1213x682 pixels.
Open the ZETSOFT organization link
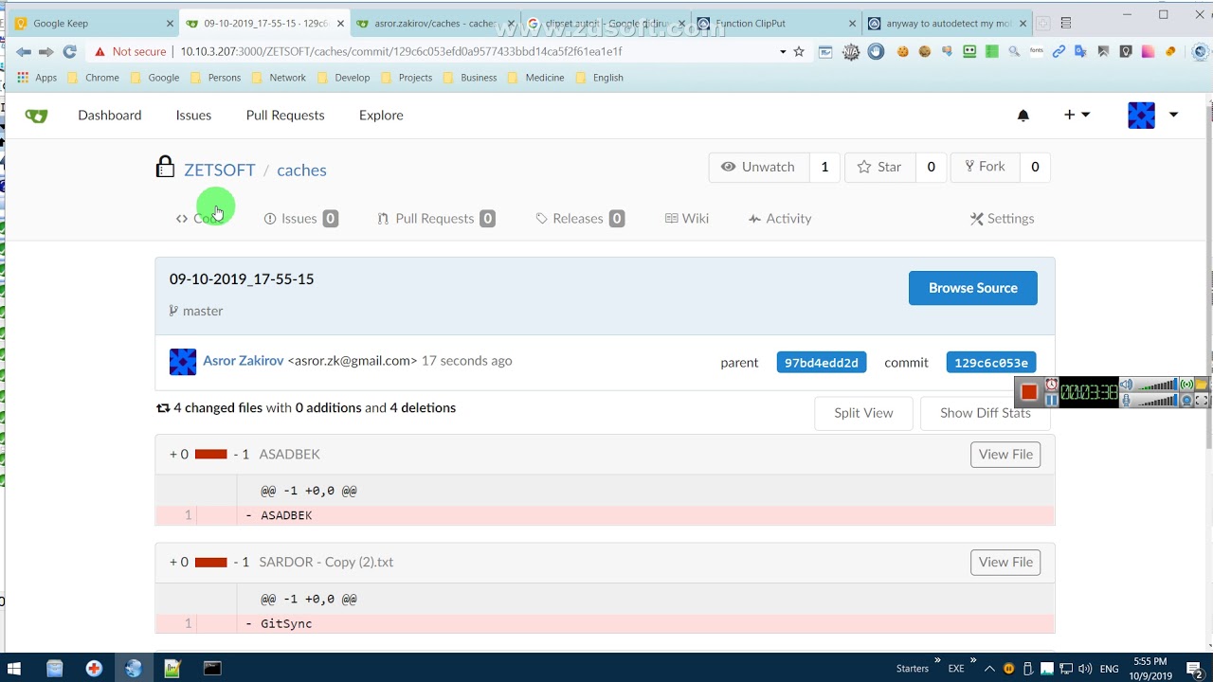[x=220, y=170]
